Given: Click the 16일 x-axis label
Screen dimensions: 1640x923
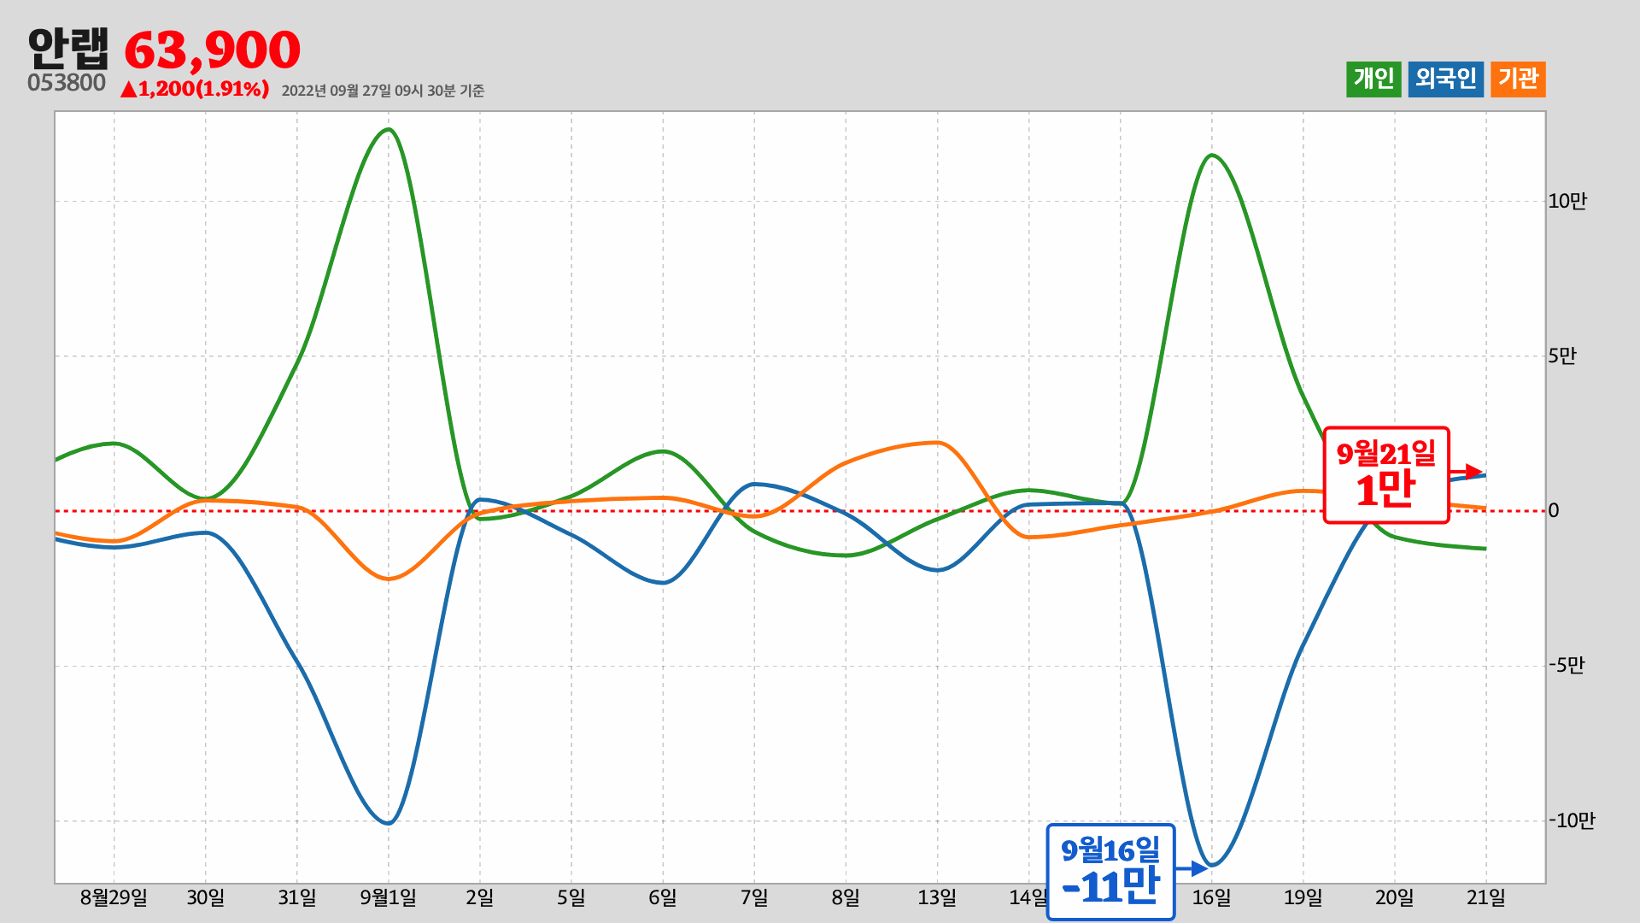Looking at the screenshot, I should coord(1212,898).
